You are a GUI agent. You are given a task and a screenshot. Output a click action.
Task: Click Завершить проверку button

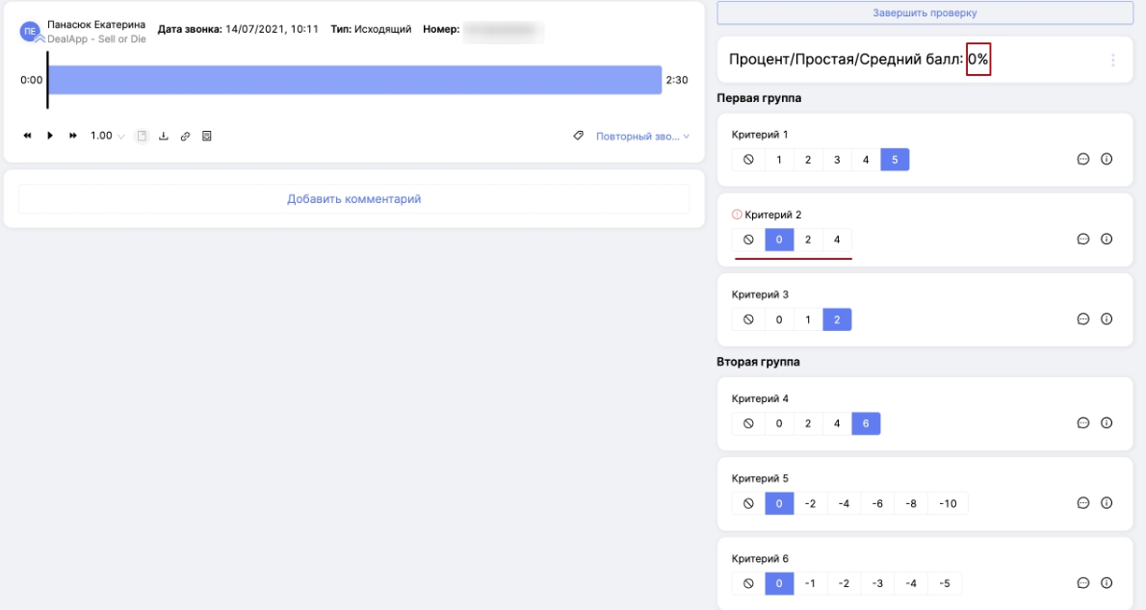click(925, 13)
